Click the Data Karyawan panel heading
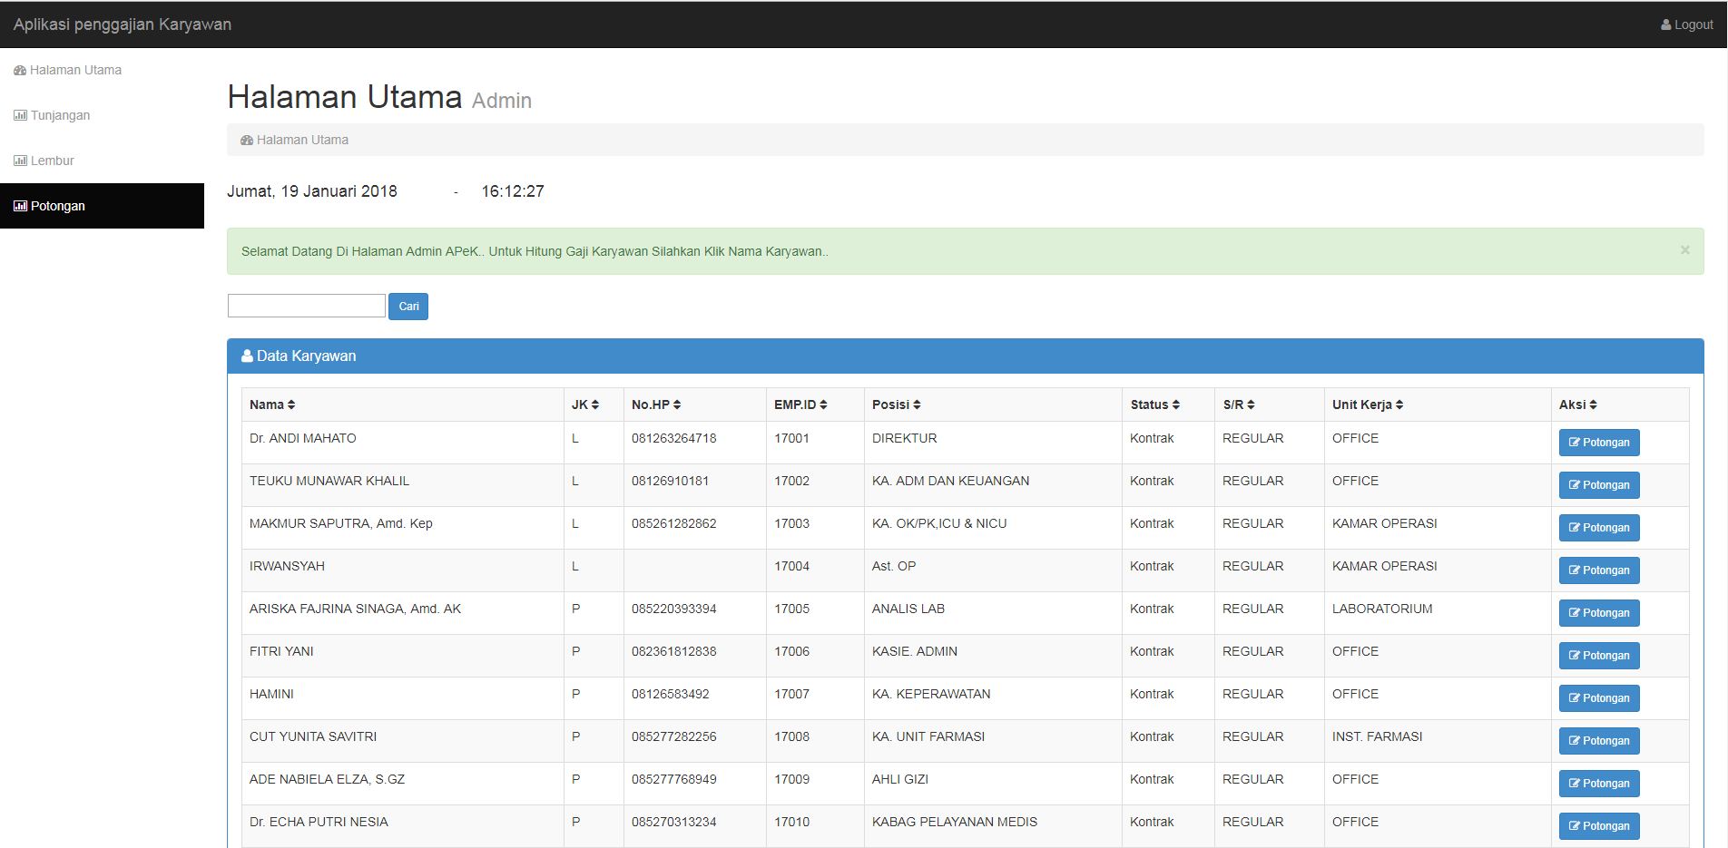This screenshot has height=848, width=1728. click(965, 356)
